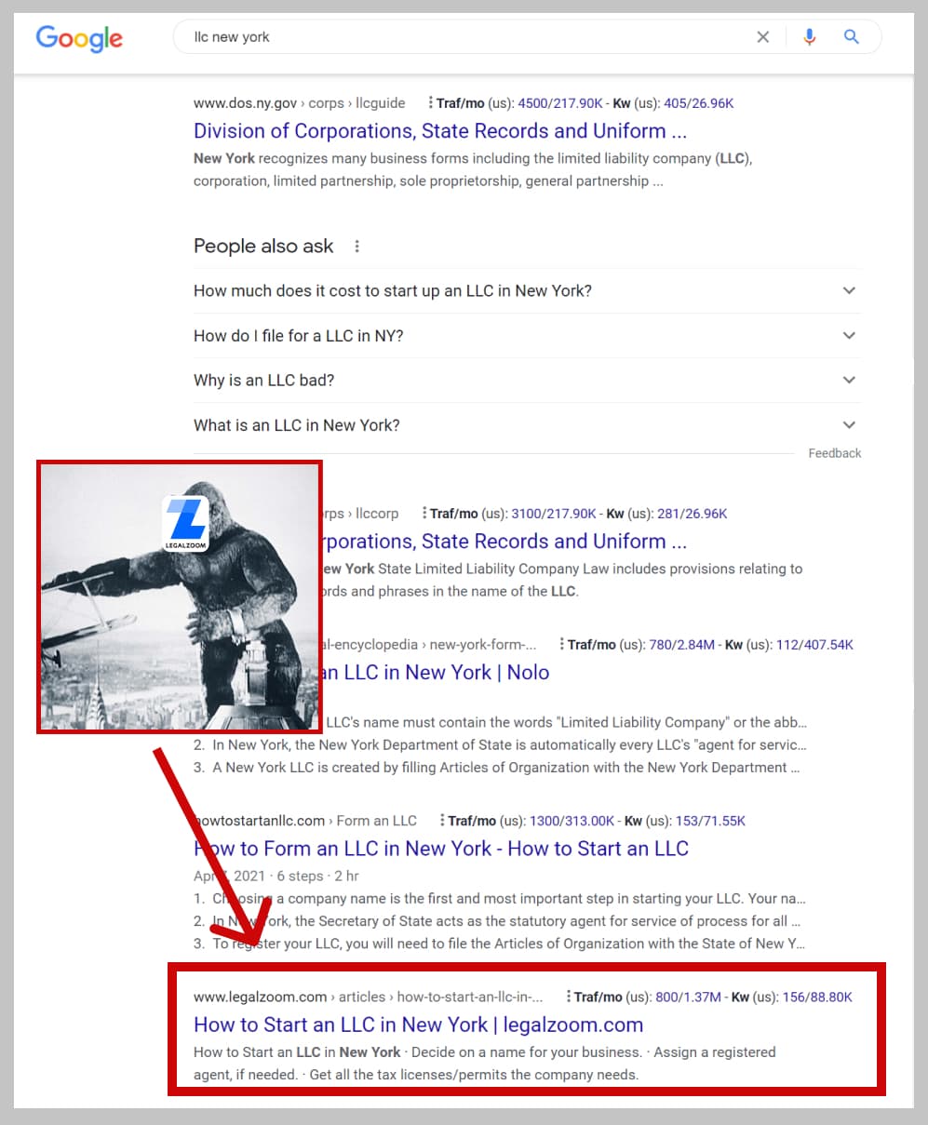928x1125 pixels.
Task: Click the 4500/217.90K traffic value on the first result
Action: pyautogui.click(x=560, y=103)
